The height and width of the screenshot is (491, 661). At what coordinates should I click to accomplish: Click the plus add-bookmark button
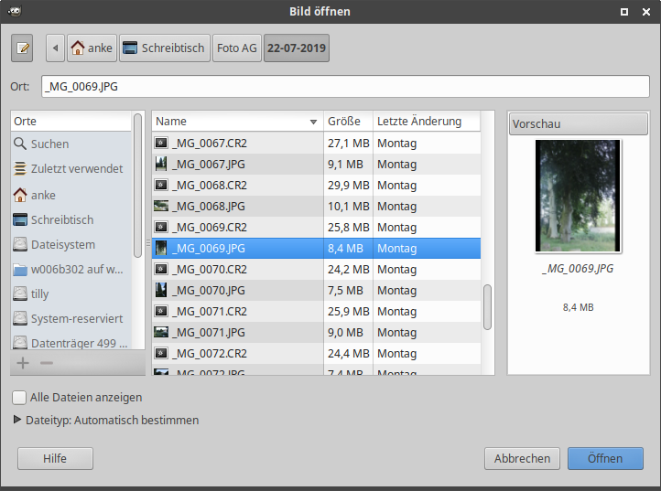tap(23, 363)
